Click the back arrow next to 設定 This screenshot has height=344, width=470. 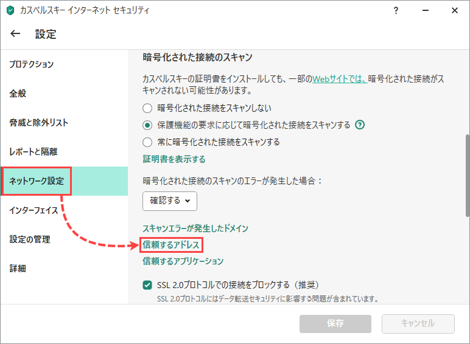[15, 34]
